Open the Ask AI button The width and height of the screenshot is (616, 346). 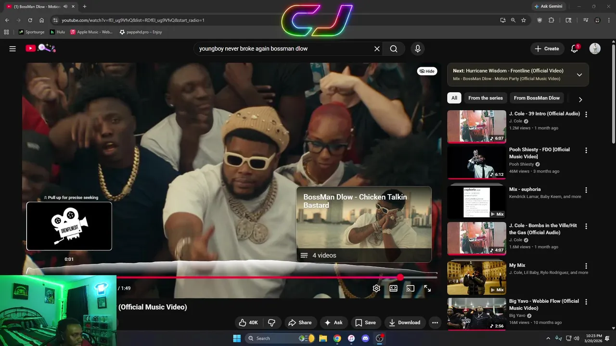point(334,322)
